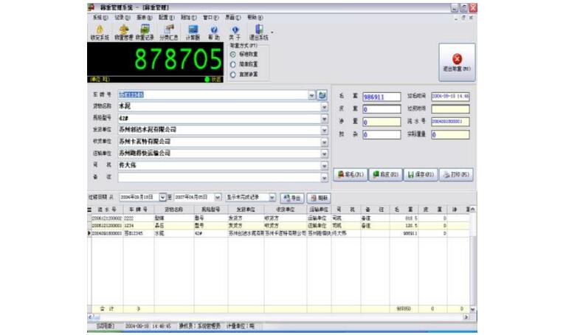Expand the 收货单位 dropdown arrow

324,142
